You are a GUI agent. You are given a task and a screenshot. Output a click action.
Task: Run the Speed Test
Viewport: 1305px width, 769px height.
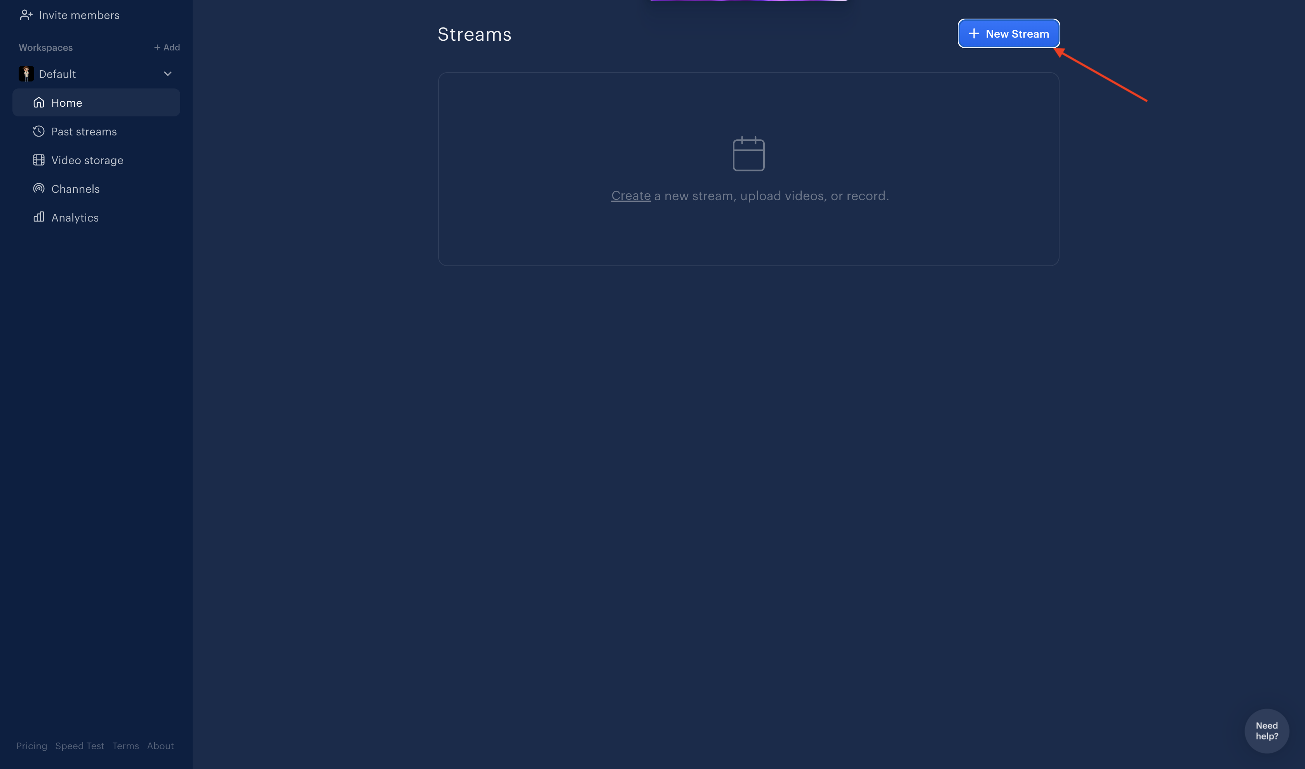pyautogui.click(x=80, y=745)
